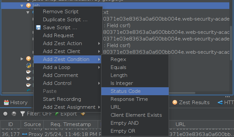This screenshot has width=234, height=137.
Task: Click the Zest Results tab icon
Action: [x=175, y=103]
